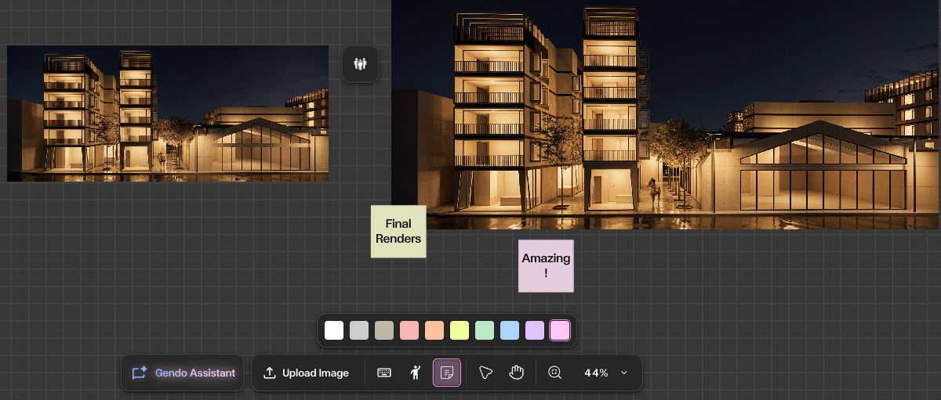Choose the mint green note color
Viewport: 941px width, 400px height.
coord(485,330)
